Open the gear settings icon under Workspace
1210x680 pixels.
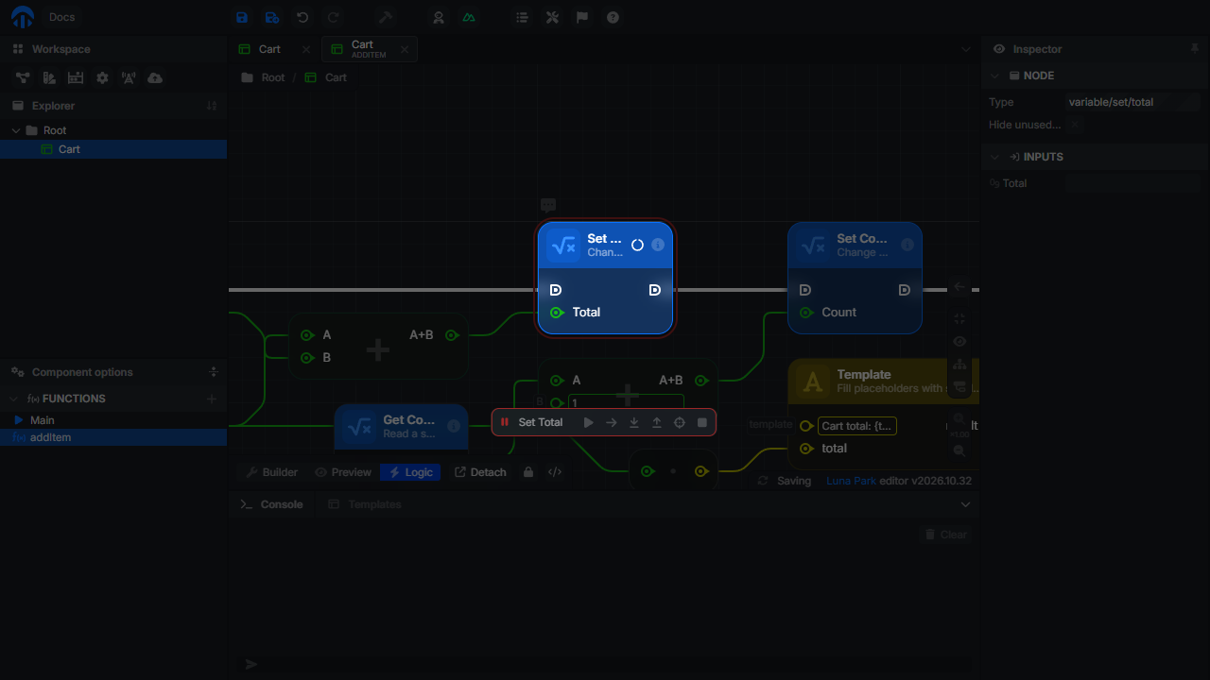point(102,77)
